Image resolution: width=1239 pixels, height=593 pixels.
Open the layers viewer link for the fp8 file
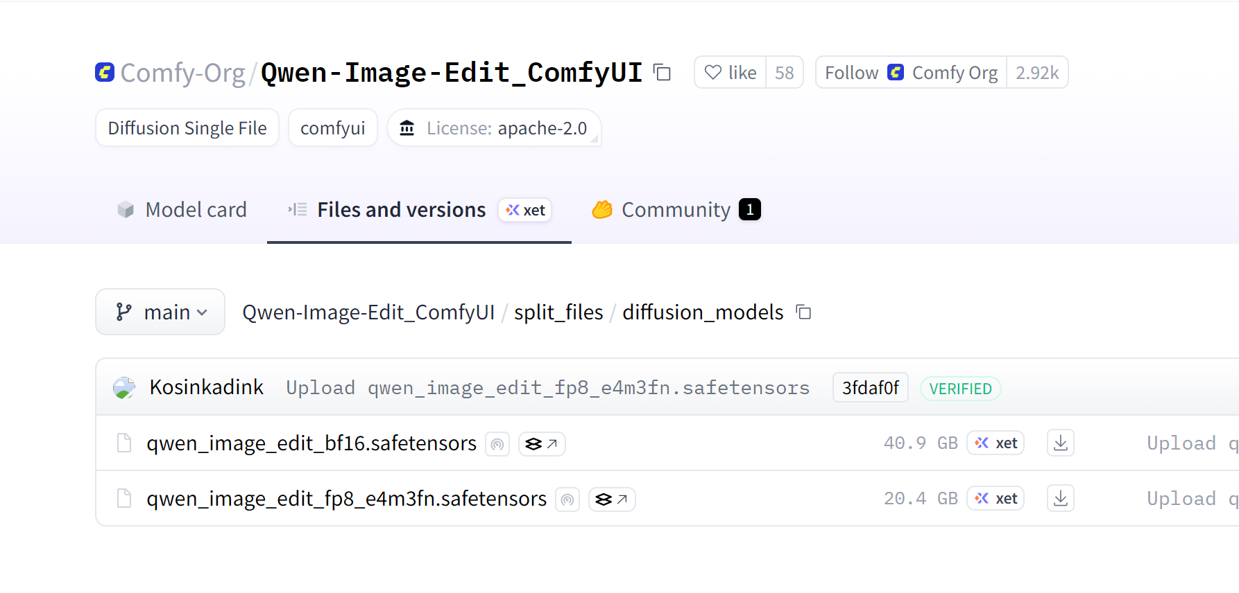coord(612,499)
